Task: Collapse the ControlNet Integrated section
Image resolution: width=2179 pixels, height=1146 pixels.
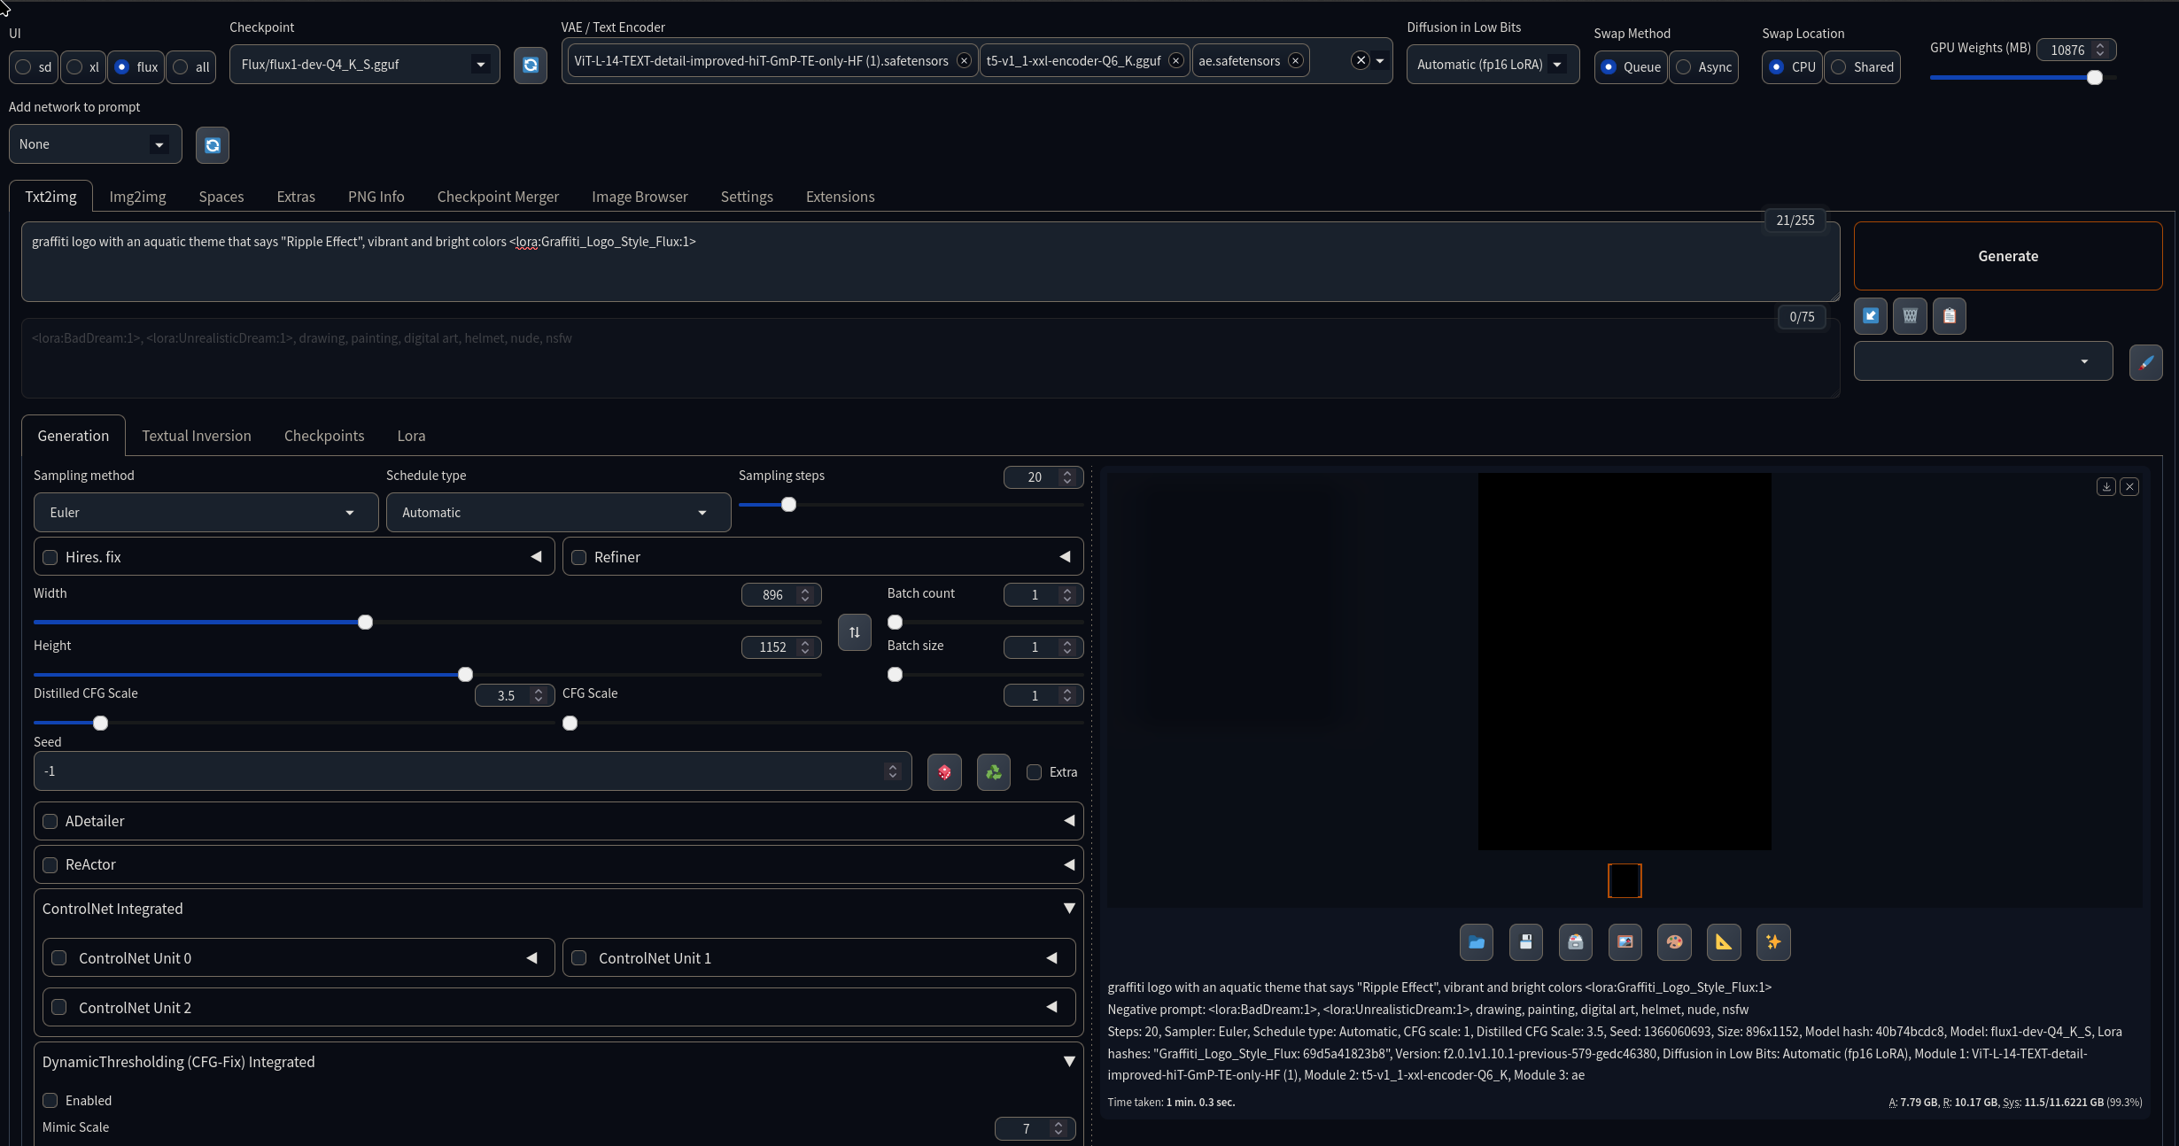Action: pyautogui.click(x=1068, y=909)
